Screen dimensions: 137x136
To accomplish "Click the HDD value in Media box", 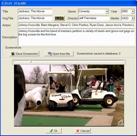I will tap(125, 18).
